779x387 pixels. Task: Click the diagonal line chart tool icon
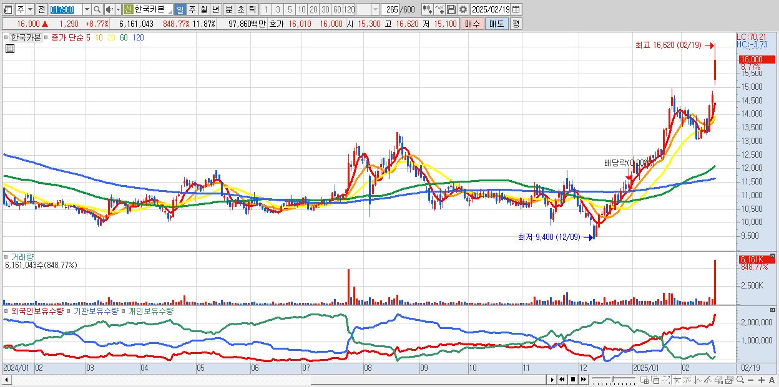pos(708,380)
